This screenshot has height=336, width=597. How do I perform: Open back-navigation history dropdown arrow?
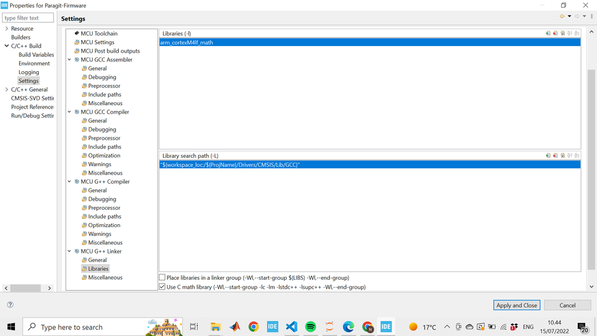pyautogui.click(x=570, y=16)
